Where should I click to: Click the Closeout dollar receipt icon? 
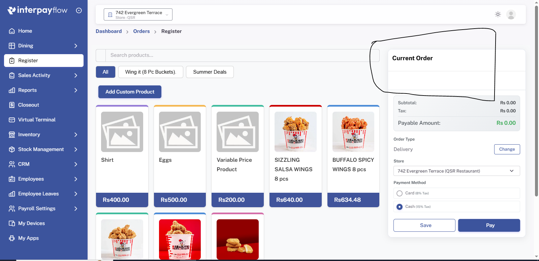click(12, 105)
